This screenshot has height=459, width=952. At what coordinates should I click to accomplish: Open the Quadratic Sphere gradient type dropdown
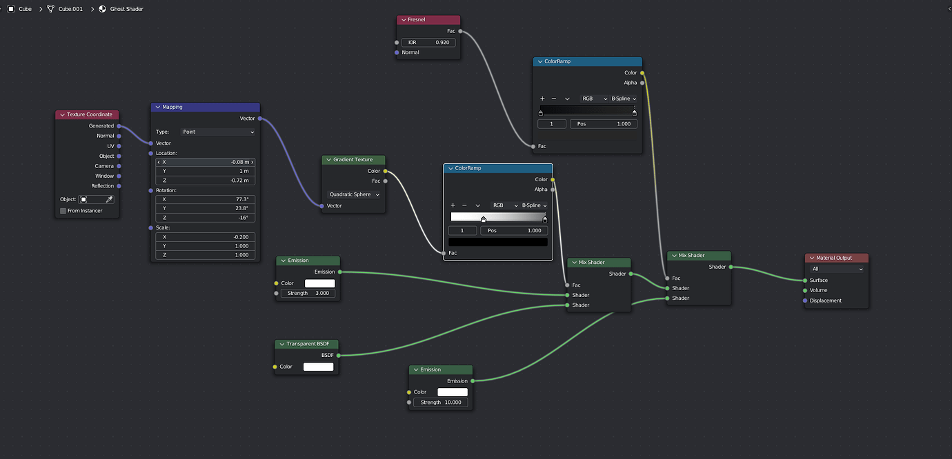[354, 194]
